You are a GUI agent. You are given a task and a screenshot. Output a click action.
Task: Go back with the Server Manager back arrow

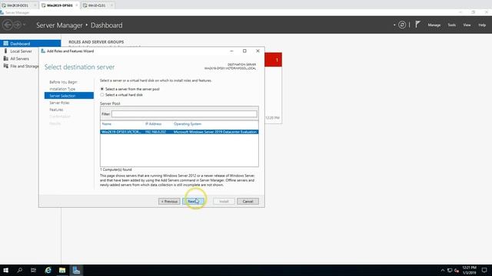8,25
